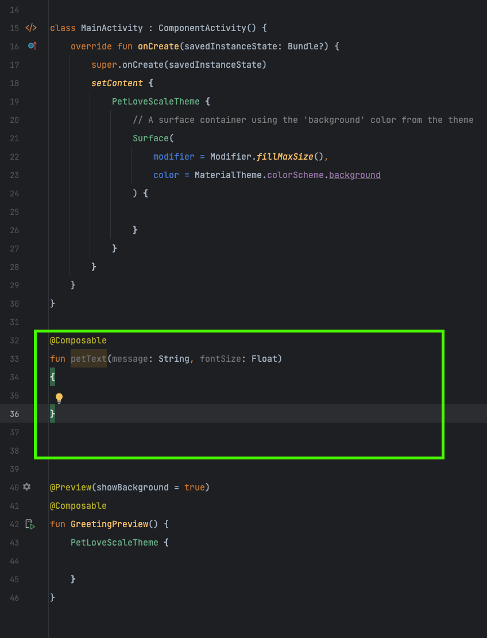This screenshot has width=487, height=638.
Task: Click the overriding method gutter icon beside onCreate
Action: coord(32,46)
